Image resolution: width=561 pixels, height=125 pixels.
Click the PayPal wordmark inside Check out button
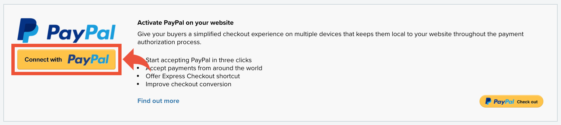pyautogui.click(x=504, y=102)
